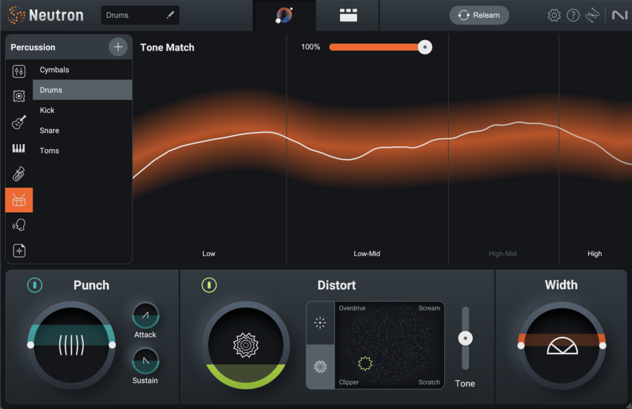Open the Assistant view orb tab

[285, 15]
